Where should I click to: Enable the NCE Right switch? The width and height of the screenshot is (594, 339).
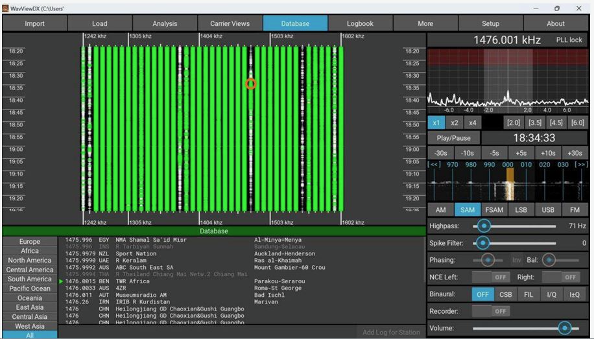(x=560, y=277)
